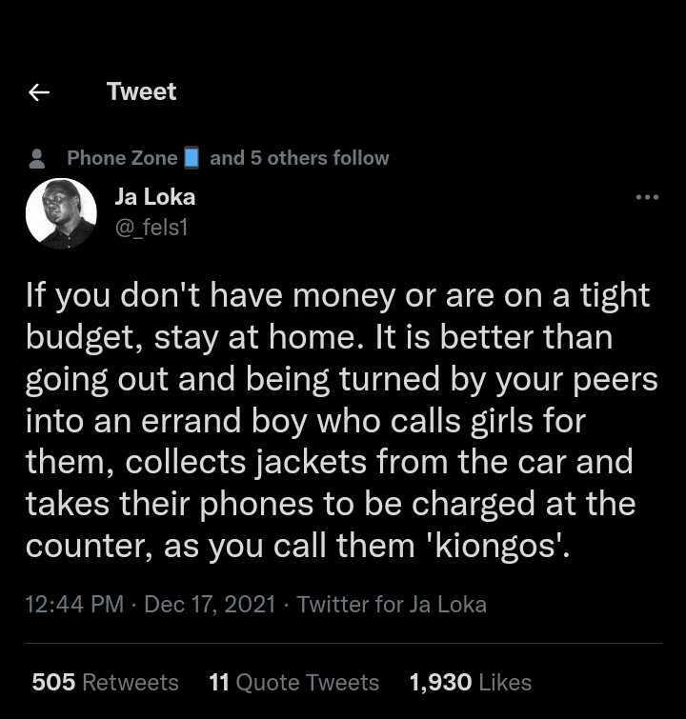Open the Phone Zone follower profile

click(x=122, y=158)
